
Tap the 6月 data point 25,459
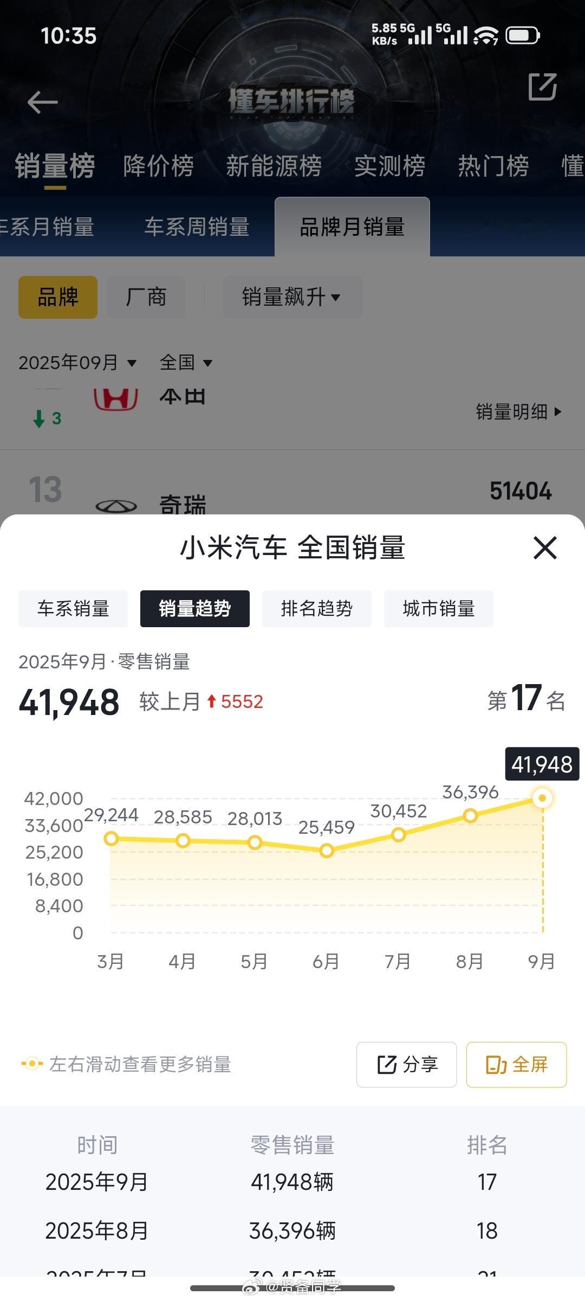pyautogui.click(x=327, y=851)
